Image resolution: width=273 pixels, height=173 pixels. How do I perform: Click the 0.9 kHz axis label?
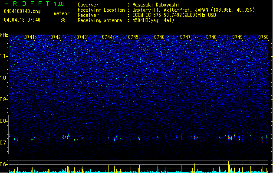[4, 99]
